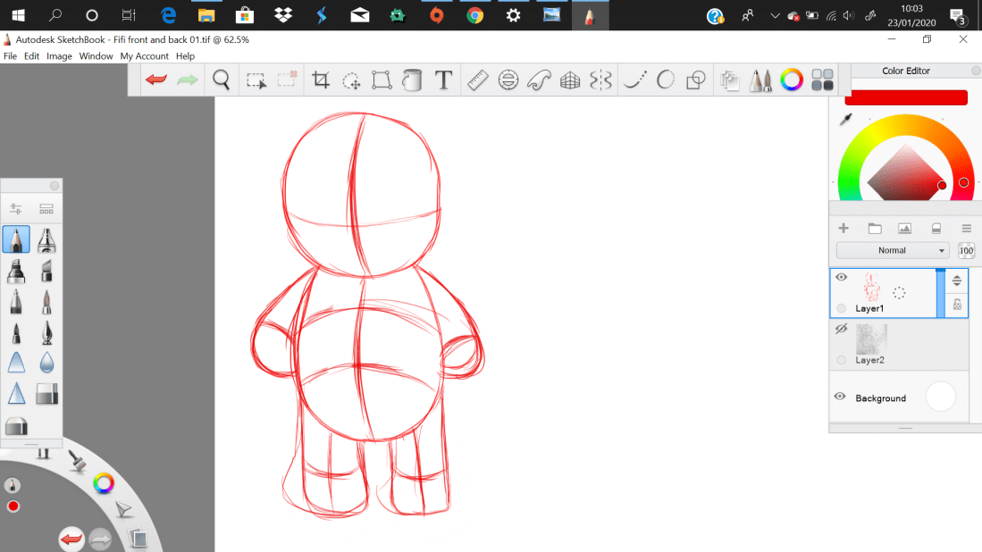Image resolution: width=982 pixels, height=552 pixels.
Task: Open the layer panel options menu
Action: click(966, 229)
